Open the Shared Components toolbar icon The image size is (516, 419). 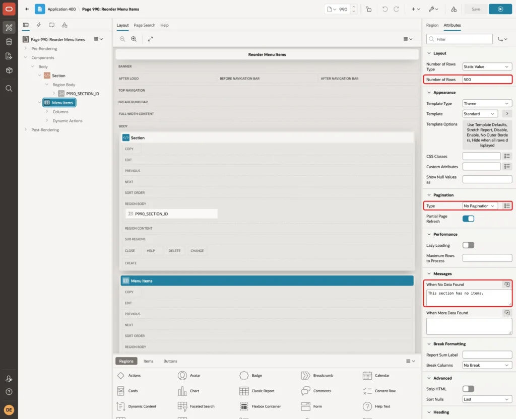(x=454, y=9)
